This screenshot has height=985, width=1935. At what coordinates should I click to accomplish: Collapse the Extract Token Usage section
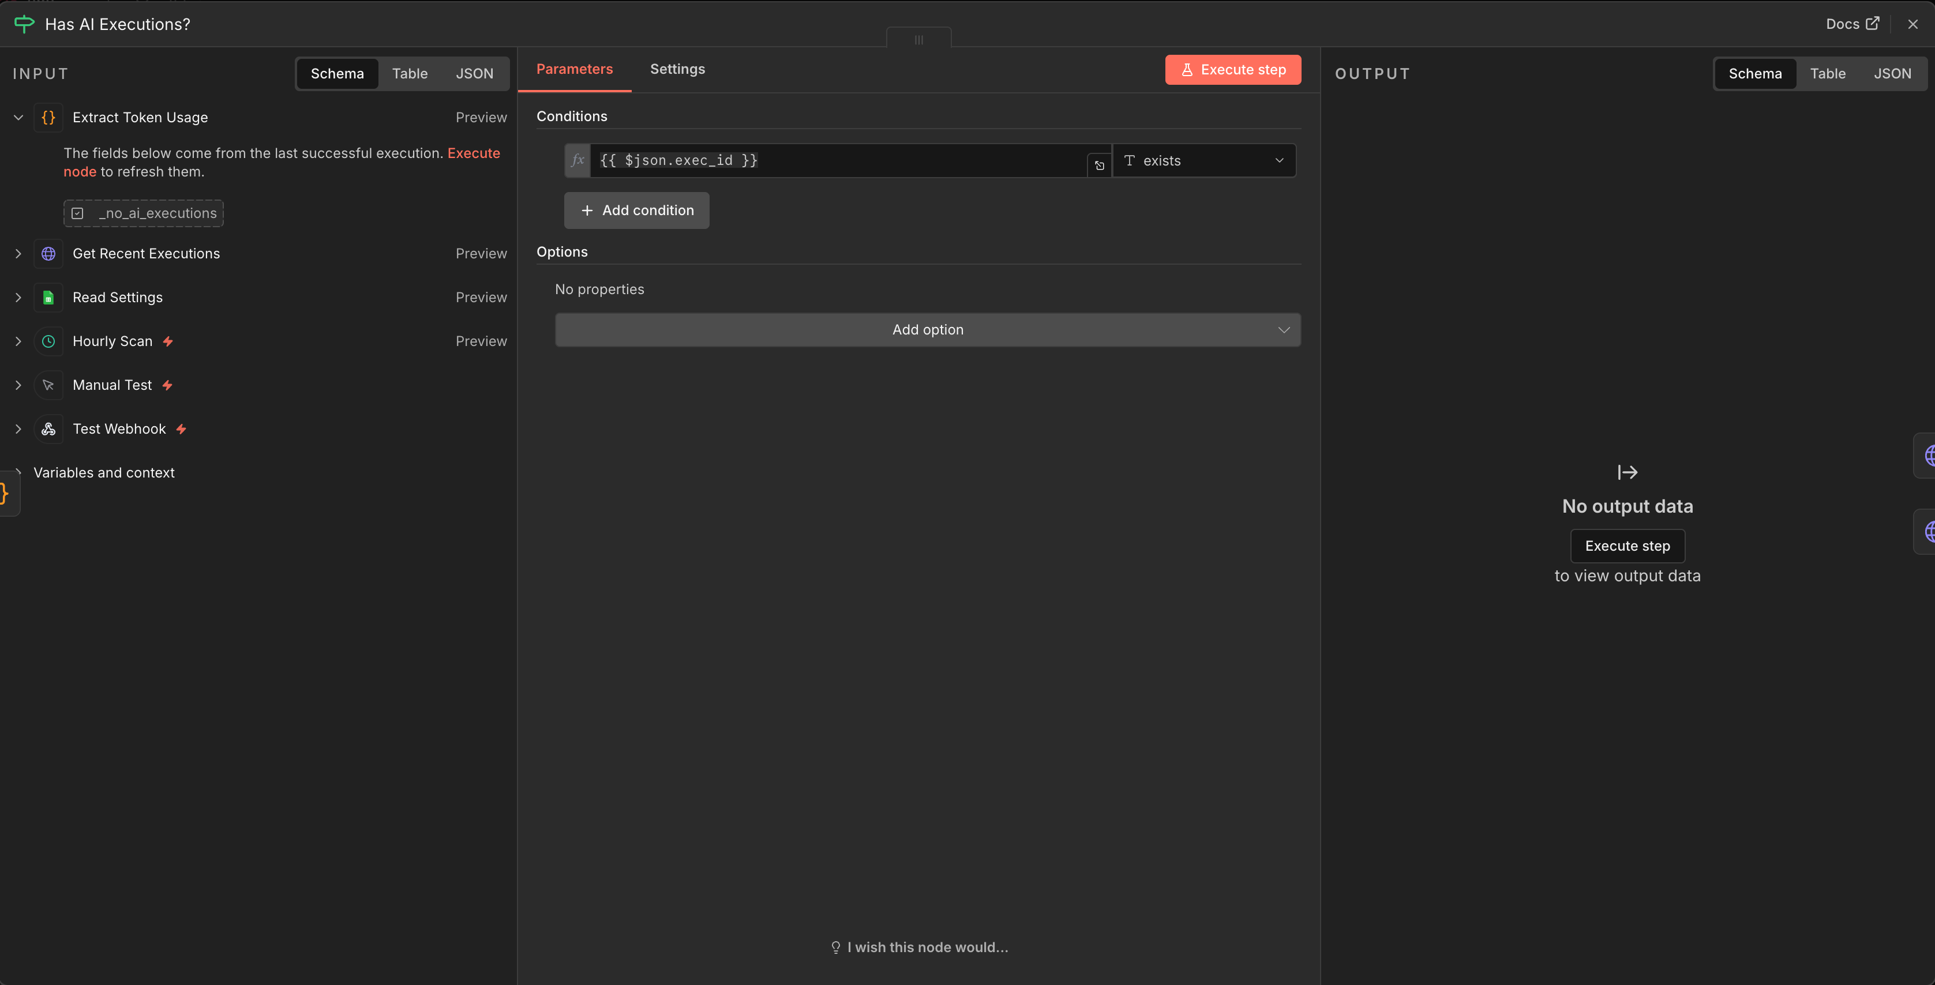[19, 118]
